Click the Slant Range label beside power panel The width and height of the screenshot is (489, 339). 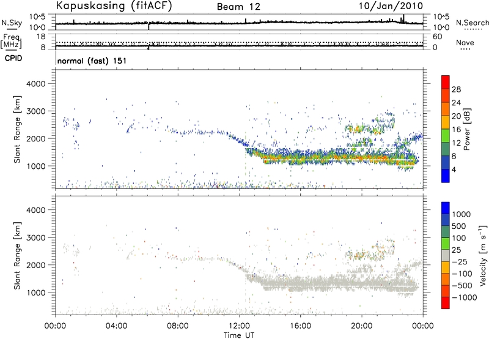coord(17,129)
